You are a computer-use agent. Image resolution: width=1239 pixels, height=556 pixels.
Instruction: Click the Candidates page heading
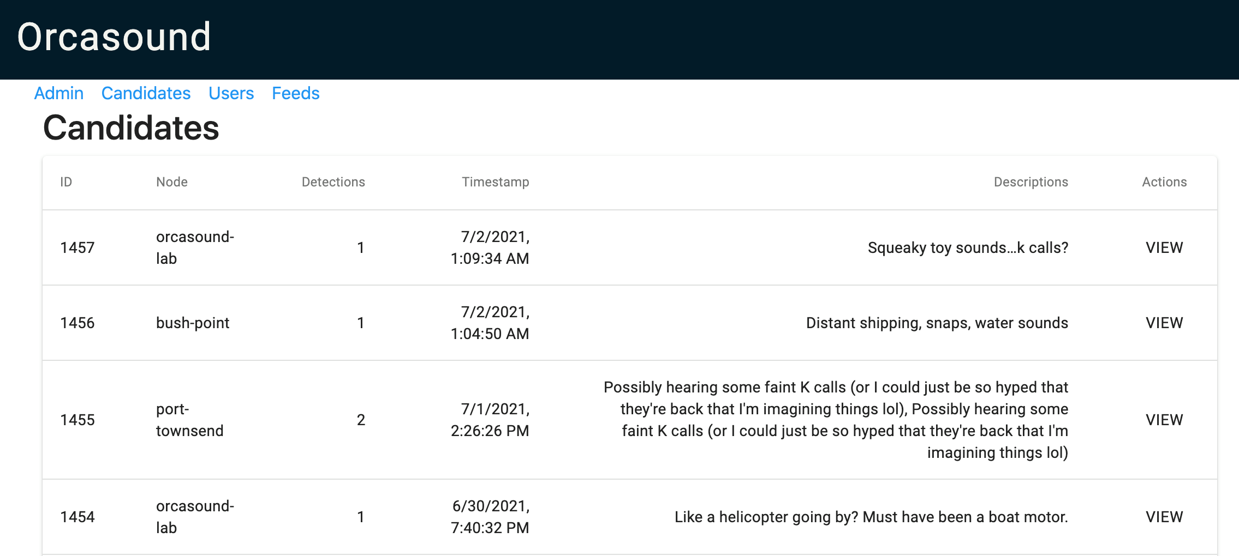[x=131, y=128]
